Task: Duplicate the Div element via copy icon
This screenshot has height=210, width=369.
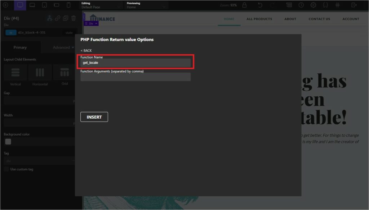Action: tap(66, 18)
